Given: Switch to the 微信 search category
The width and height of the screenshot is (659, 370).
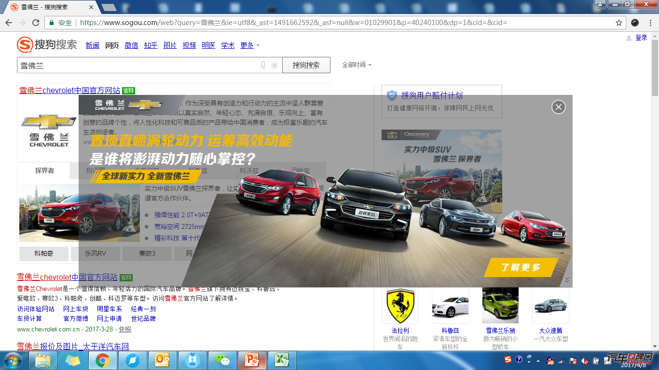Looking at the screenshot, I should point(131,45).
